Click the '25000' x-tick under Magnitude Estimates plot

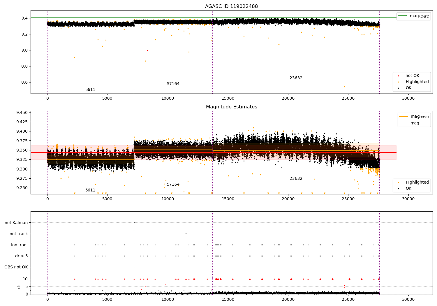[x=348, y=199]
